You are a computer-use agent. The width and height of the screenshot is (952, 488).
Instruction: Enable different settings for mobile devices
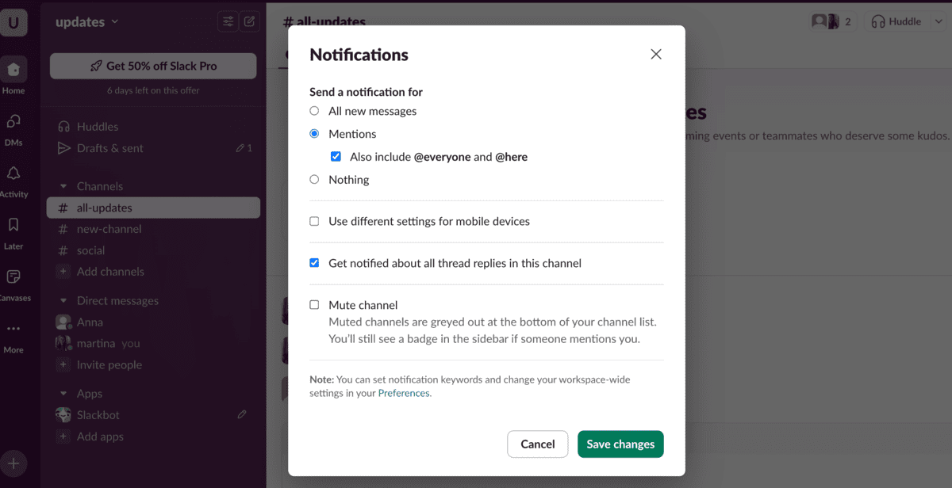point(314,221)
